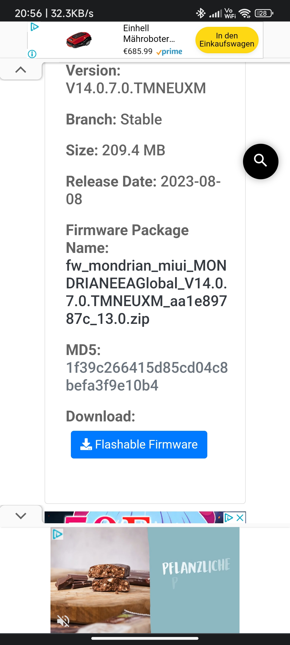Image resolution: width=290 pixels, height=645 pixels.
Task: Tap the red robot mower image
Action: click(x=79, y=40)
